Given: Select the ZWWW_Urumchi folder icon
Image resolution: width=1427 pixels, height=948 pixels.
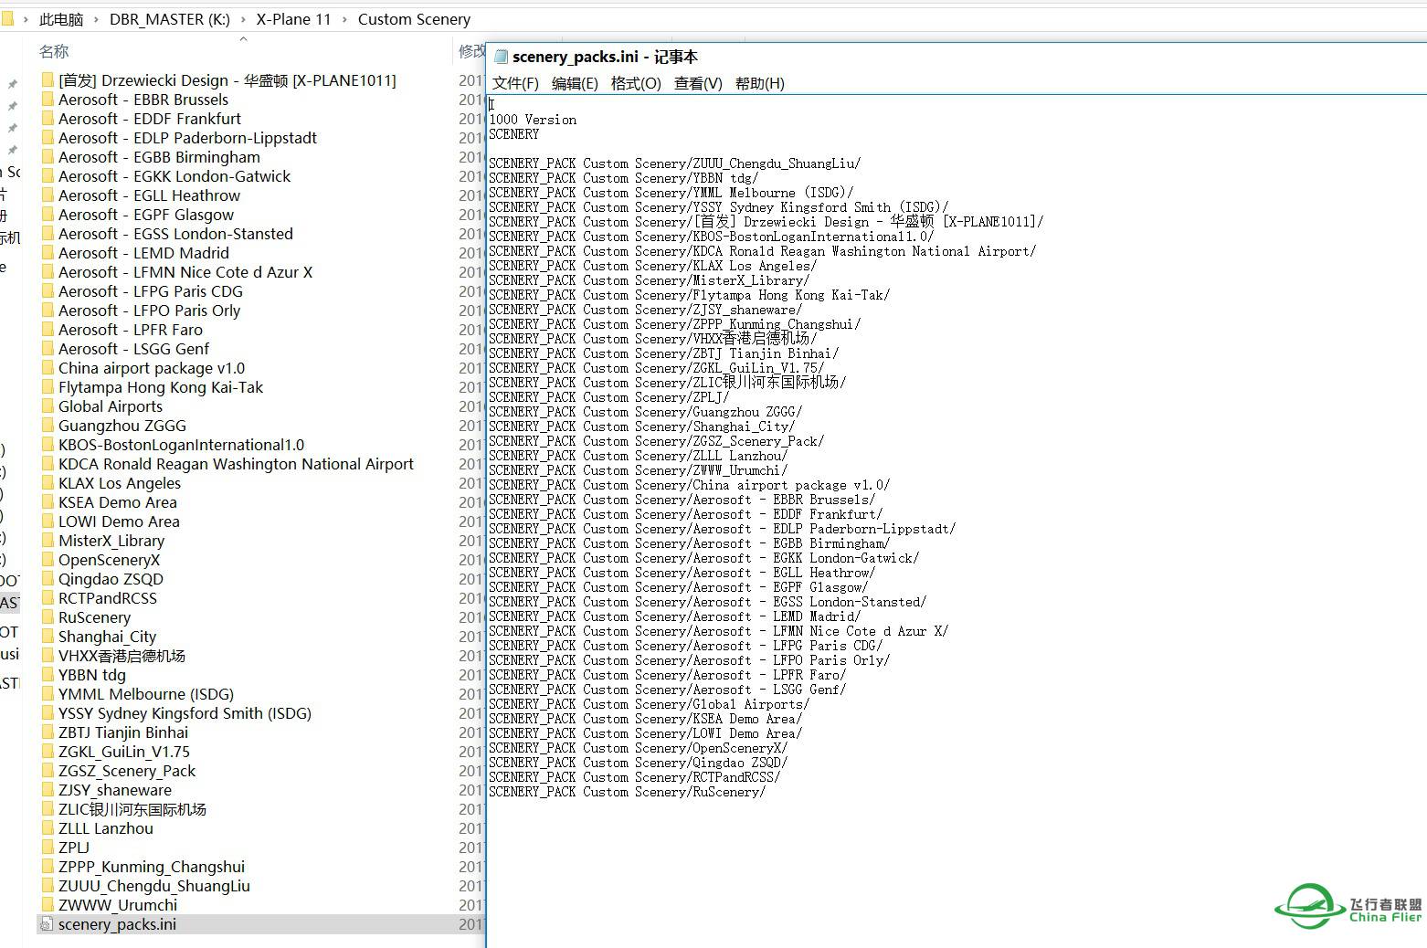Looking at the screenshot, I should pyautogui.click(x=48, y=905).
